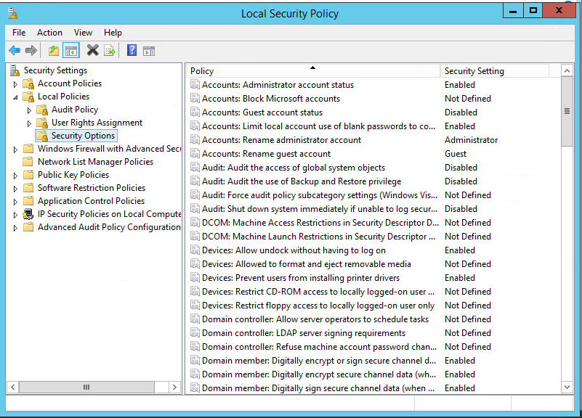This screenshot has height=418, width=582.
Task: Toggle Show/Hide Console Tree icon
Action: 70,50
